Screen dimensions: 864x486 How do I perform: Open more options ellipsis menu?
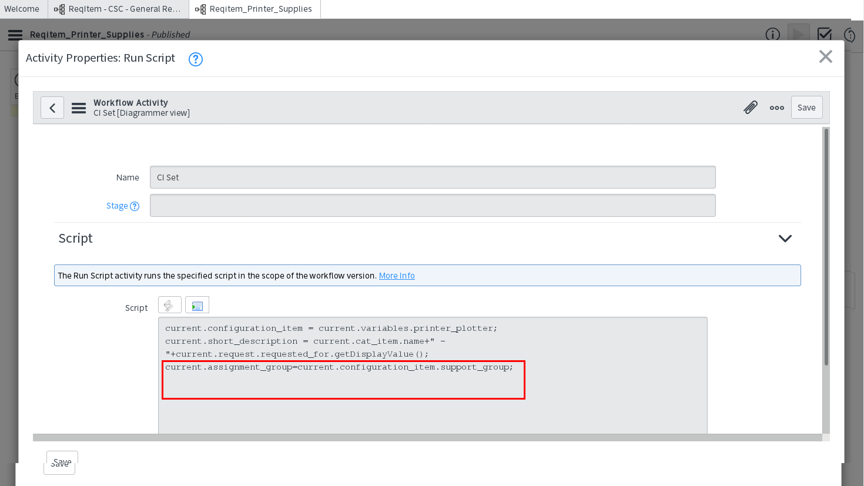(x=777, y=108)
